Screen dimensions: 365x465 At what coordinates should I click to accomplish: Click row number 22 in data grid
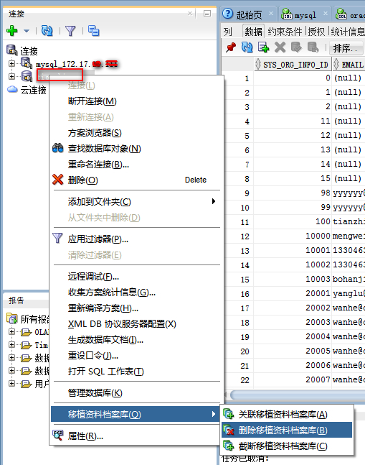coord(245,380)
